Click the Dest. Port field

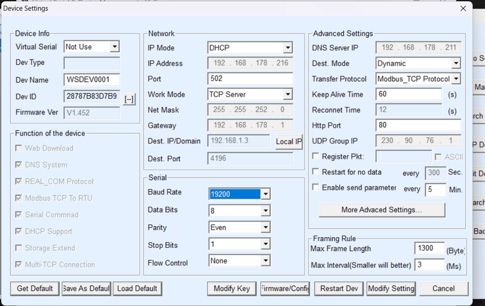pyautogui.click(x=250, y=158)
